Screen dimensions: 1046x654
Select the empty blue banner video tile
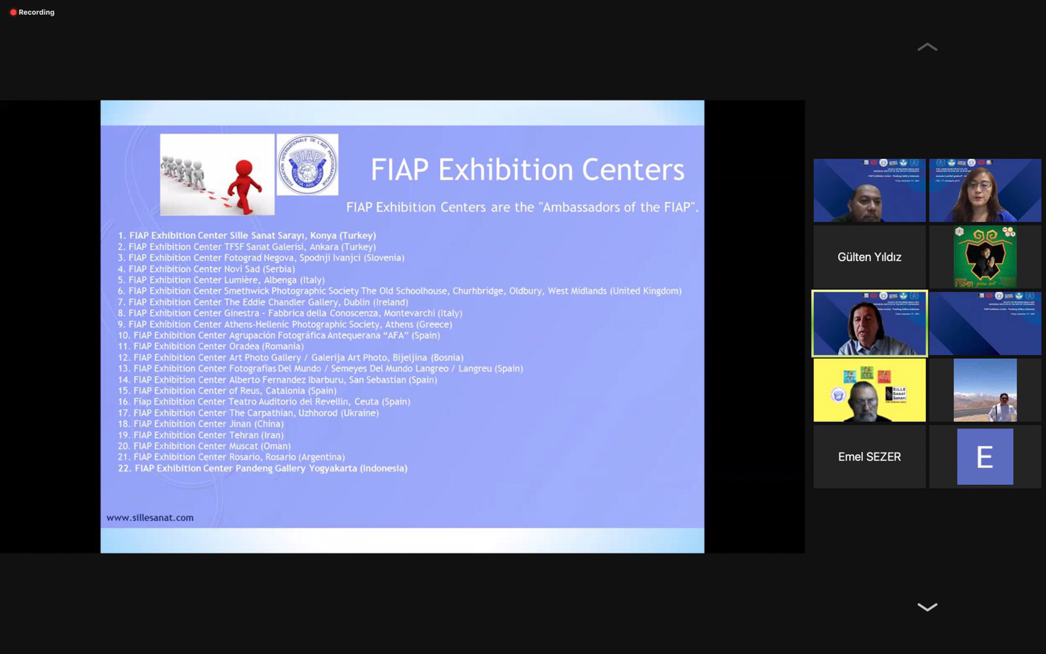[x=985, y=323]
